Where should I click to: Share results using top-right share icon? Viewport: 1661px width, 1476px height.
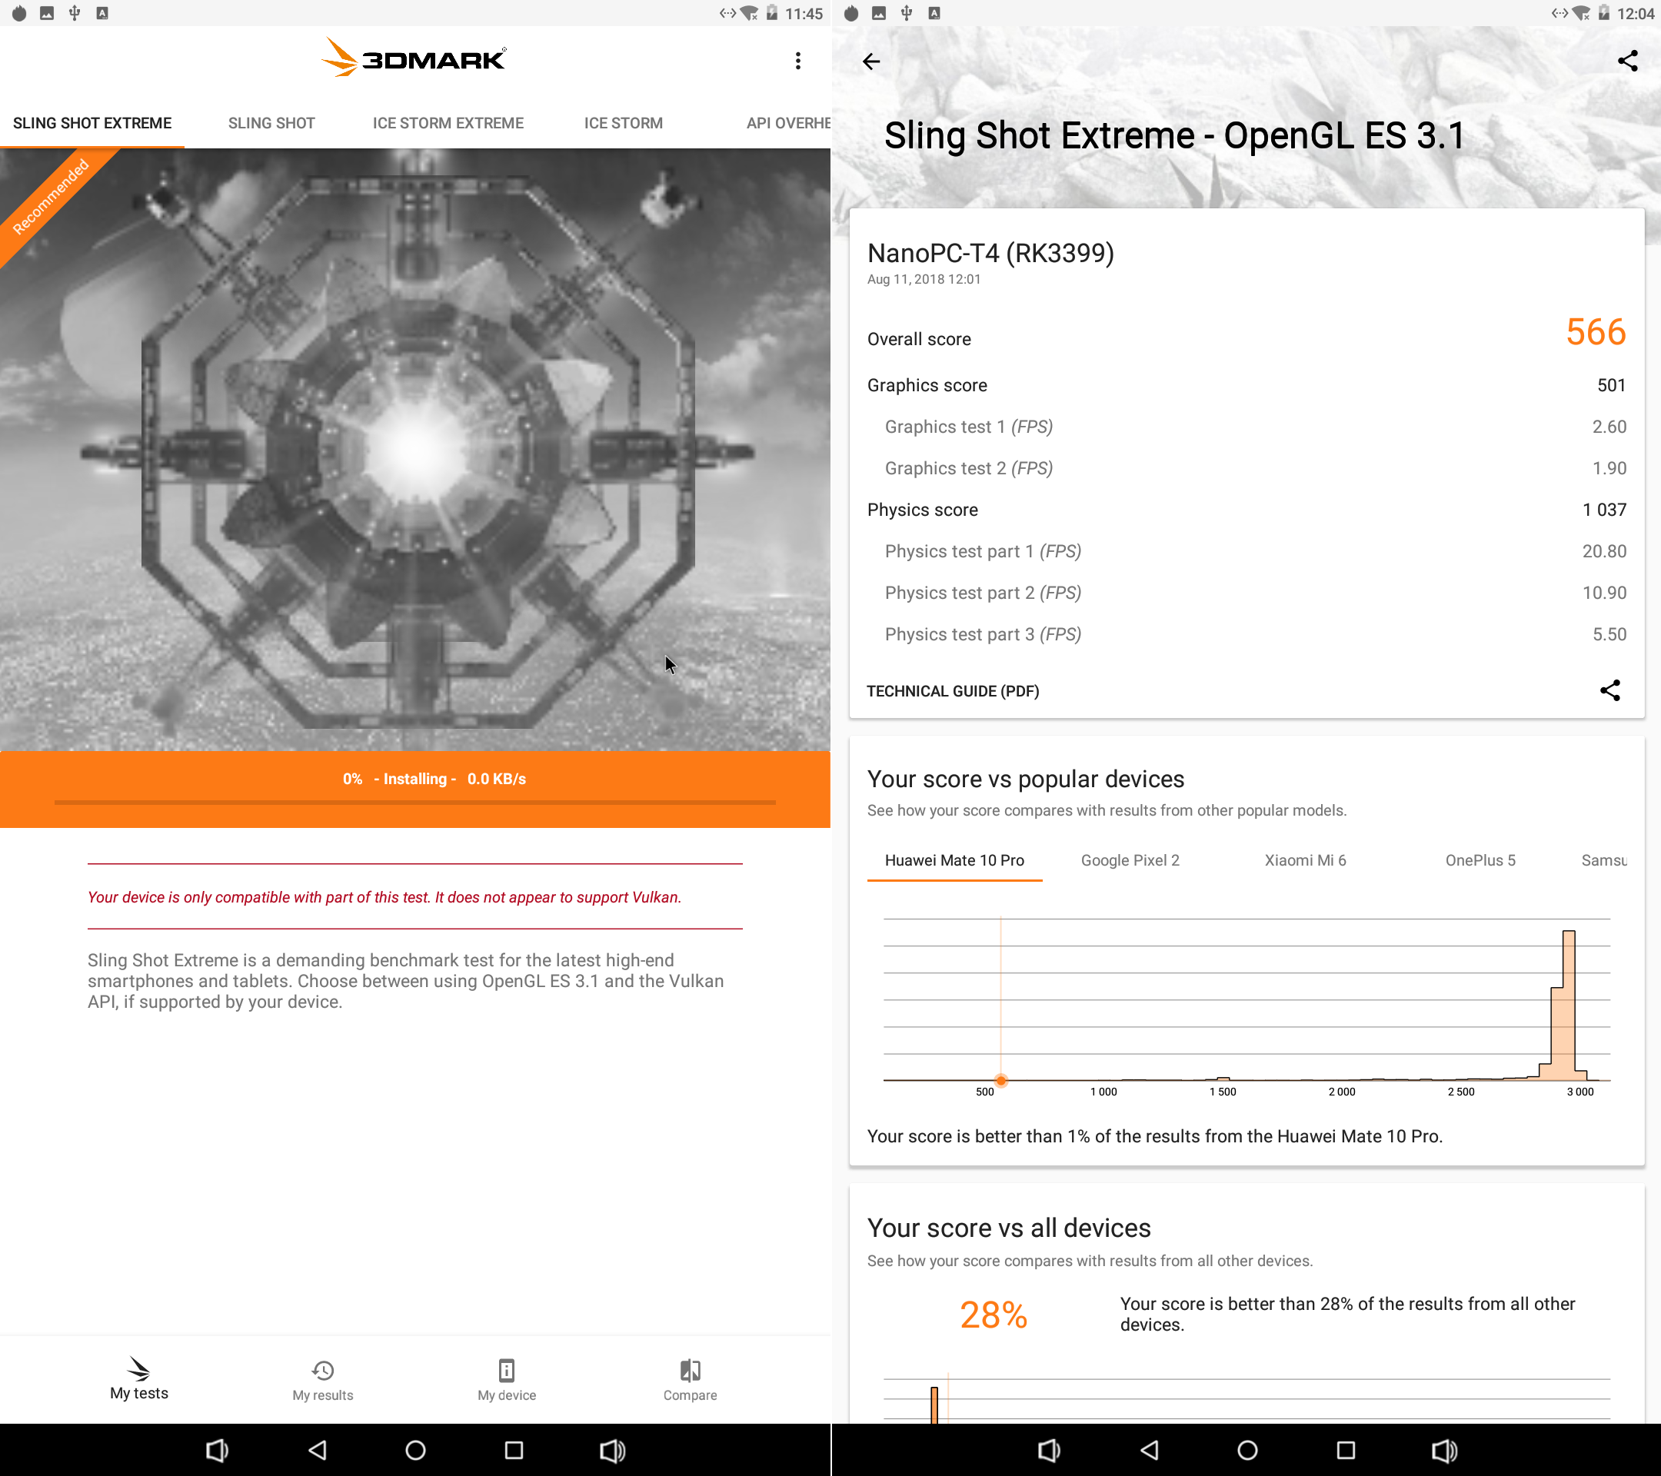1628,61
